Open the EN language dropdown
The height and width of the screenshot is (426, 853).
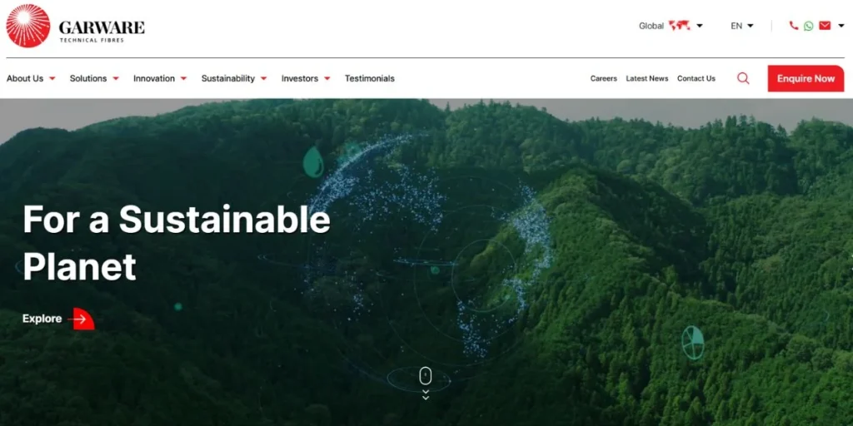[x=741, y=26]
